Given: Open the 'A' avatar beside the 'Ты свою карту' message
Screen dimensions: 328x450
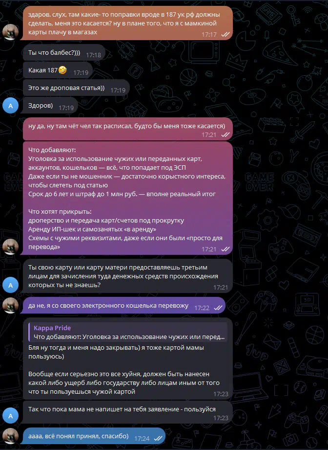Looking at the screenshot, I should pos(11,285).
